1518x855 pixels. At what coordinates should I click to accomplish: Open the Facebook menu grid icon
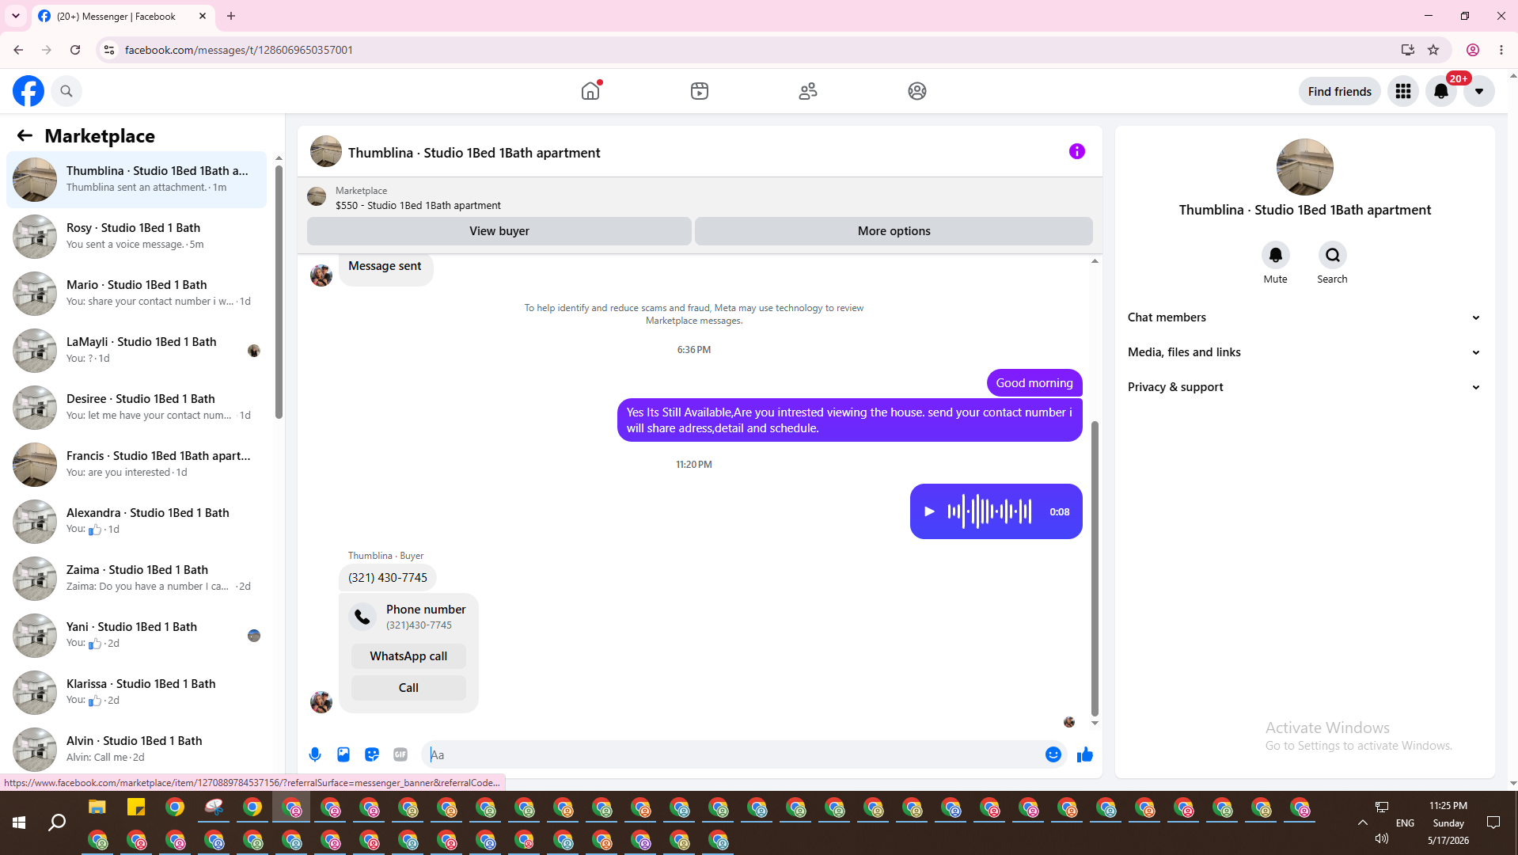(x=1403, y=91)
